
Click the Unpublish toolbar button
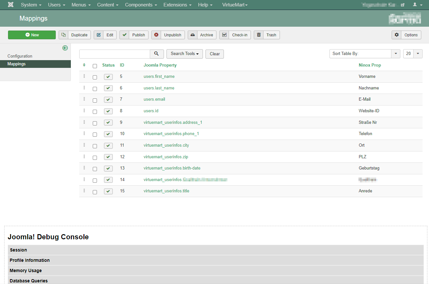click(x=168, y=35)
